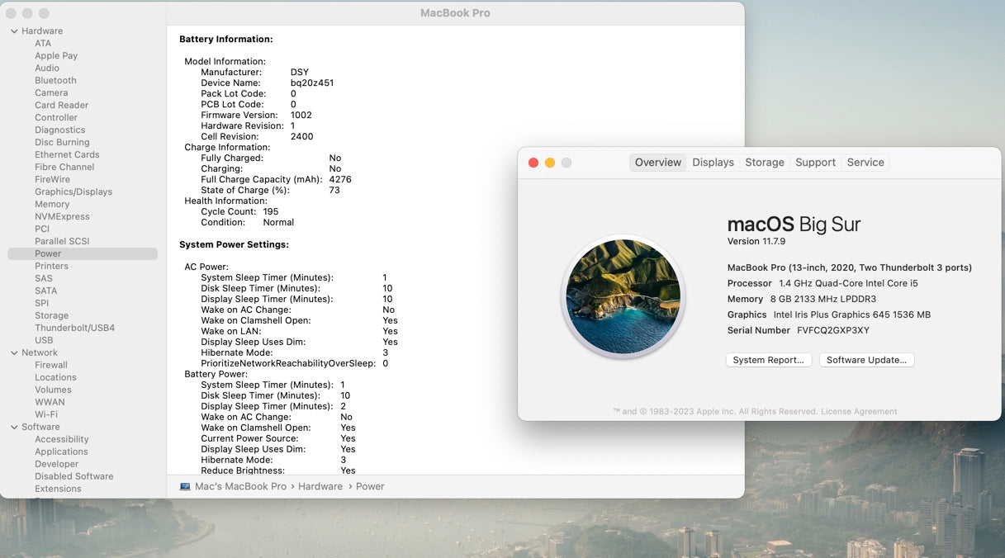Collapse the Hardware section in sidebar
The width and height of the screenshot is (1005, 558).
14,31
